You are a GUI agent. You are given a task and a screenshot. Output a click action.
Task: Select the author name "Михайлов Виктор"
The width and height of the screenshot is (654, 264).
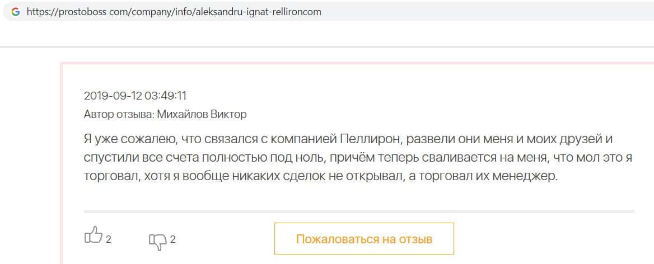click(202, 114)
